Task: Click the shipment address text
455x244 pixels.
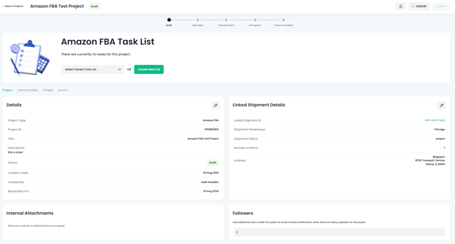Action: [x=430, y=161]
